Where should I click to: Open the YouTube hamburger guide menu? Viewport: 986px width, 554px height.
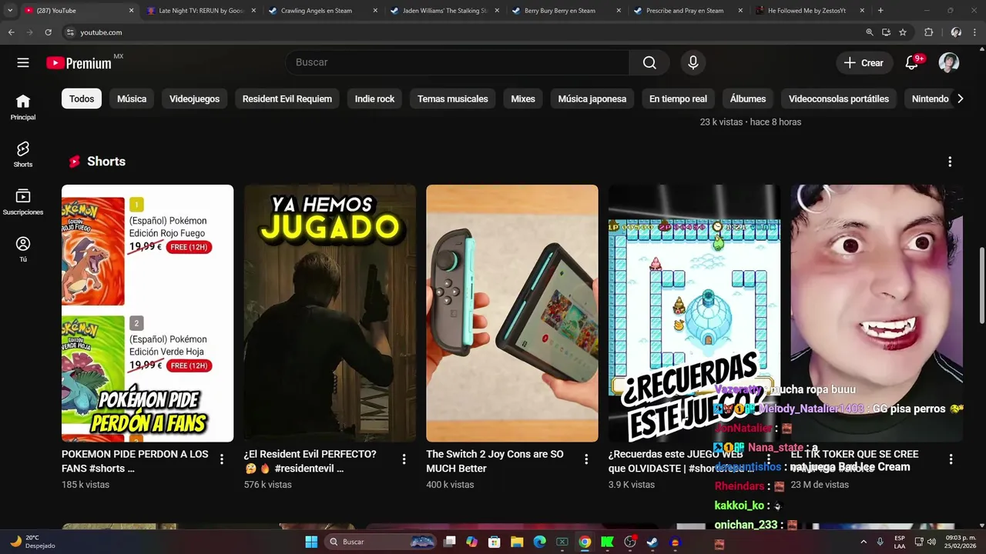(x=23, y=62)
